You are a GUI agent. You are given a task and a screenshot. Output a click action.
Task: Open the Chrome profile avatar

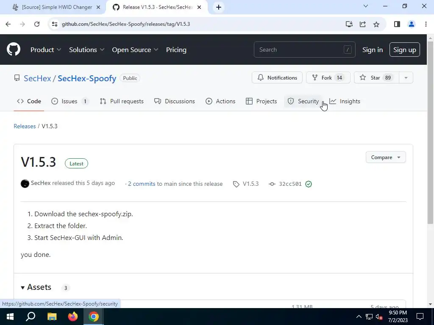tap(411, 24)
